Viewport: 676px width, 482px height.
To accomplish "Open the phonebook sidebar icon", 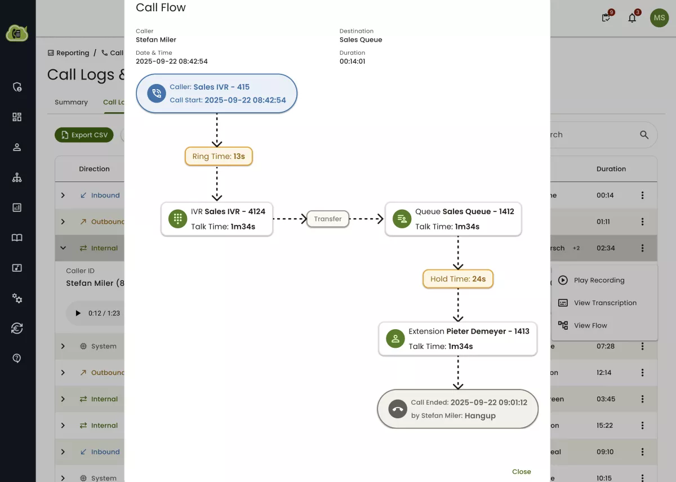I will click(17, 237).
